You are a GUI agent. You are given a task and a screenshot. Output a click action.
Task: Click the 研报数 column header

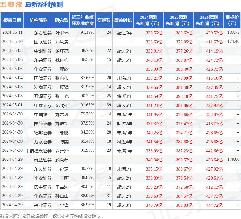tap(104, 20)
